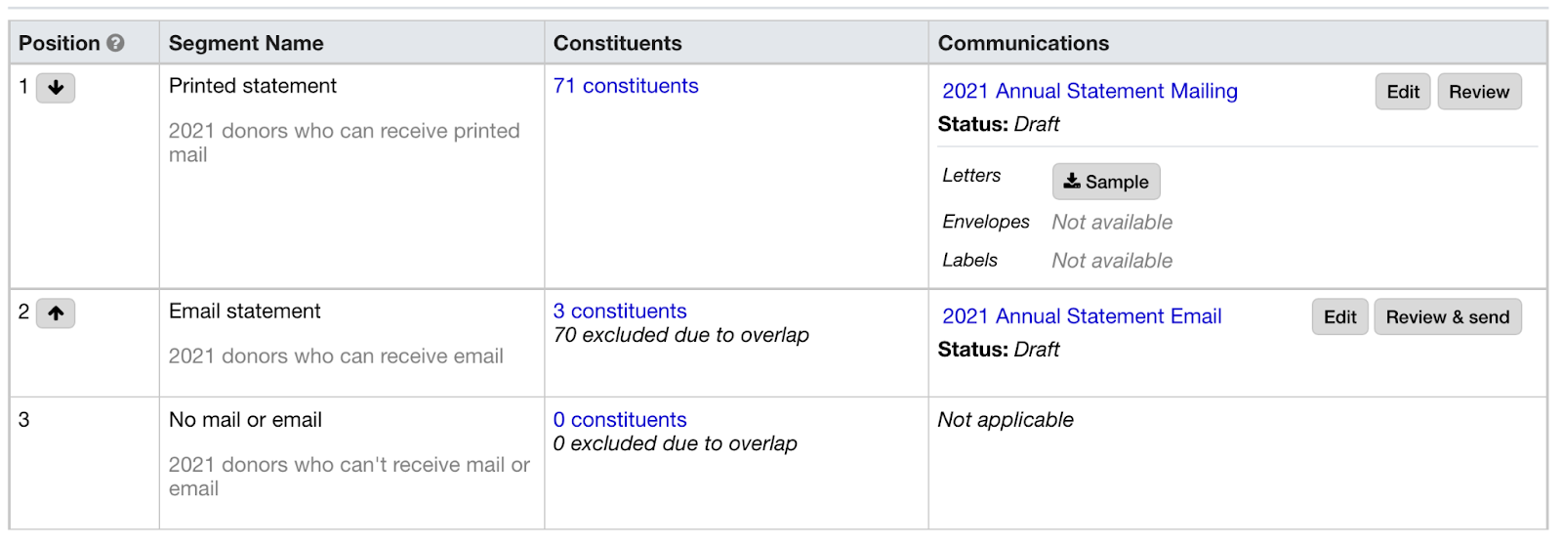This screenshot has width=1562, height=542.
Task: Move Email statement segment up with arrow
Action: [x=56, y=313]
